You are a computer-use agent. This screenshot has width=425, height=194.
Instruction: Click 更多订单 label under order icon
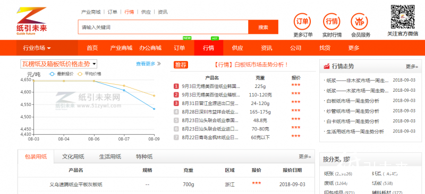point(303,35)
